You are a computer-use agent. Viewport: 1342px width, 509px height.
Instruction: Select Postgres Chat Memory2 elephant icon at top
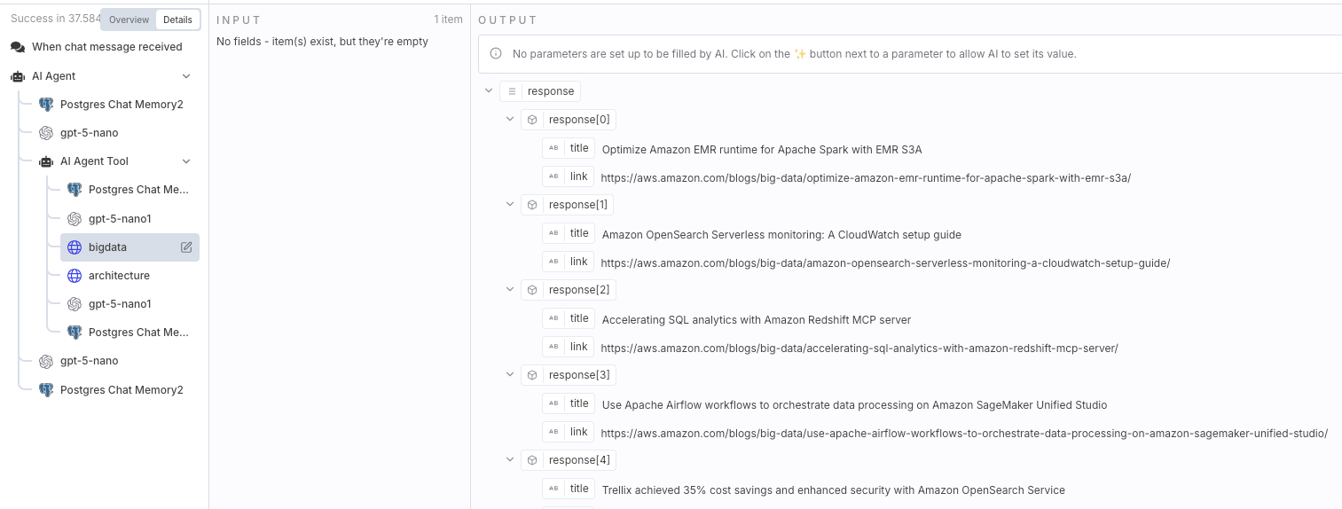(46, 105)
